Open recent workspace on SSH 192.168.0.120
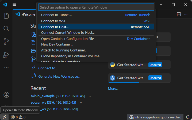This screenshot has width=192, height=120. (60, 109)
